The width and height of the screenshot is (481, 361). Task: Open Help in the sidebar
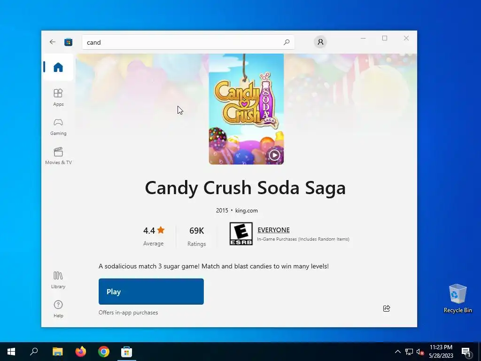coord(58,309)
